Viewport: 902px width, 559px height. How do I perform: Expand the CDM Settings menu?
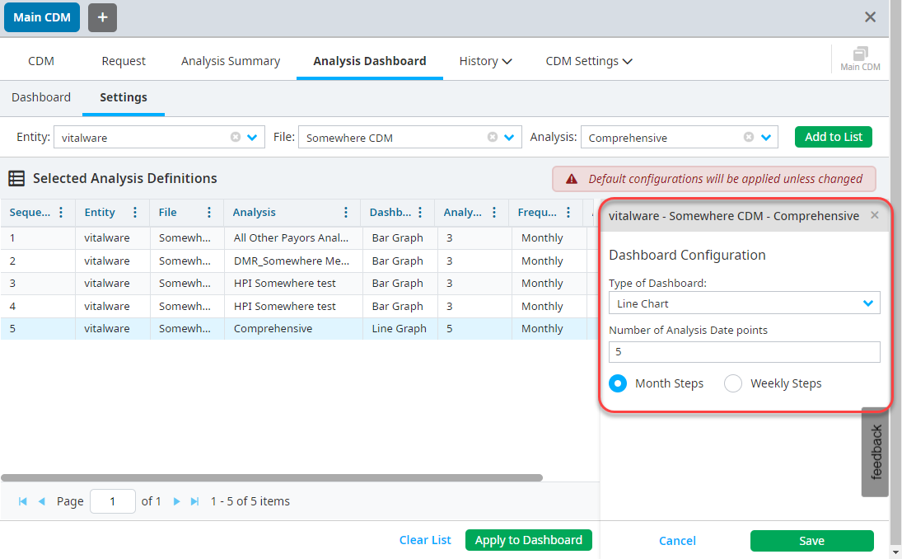click(589, 61)
